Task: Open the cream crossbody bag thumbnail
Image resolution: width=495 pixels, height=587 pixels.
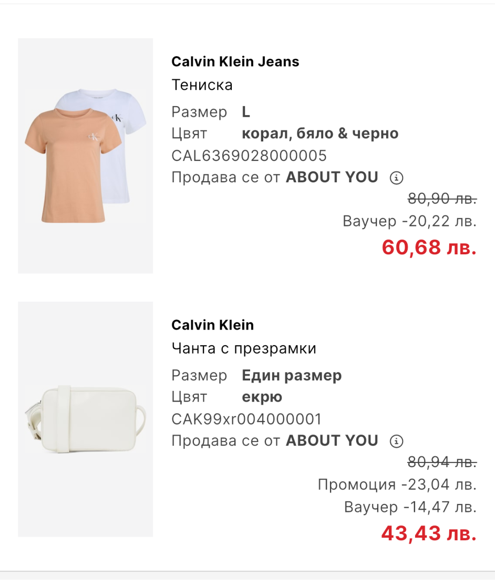Action: pyautogui.click(x=85, y=419)
